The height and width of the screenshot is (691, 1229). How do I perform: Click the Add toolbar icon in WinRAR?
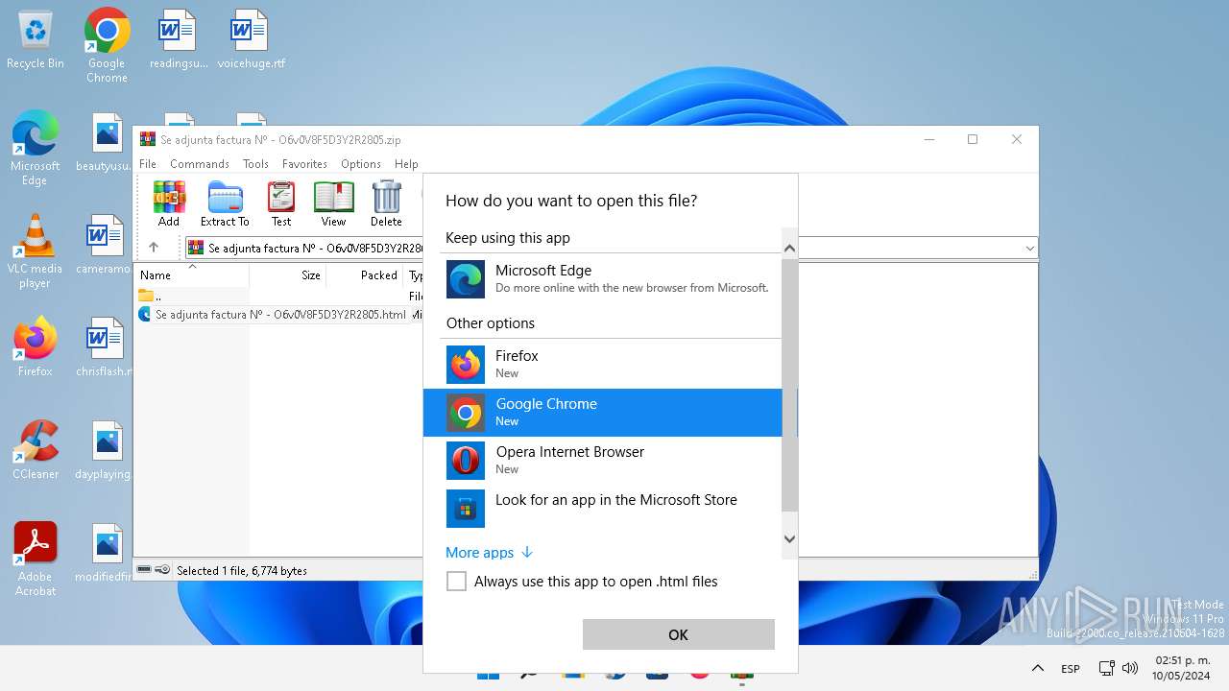tap(169, 203)
